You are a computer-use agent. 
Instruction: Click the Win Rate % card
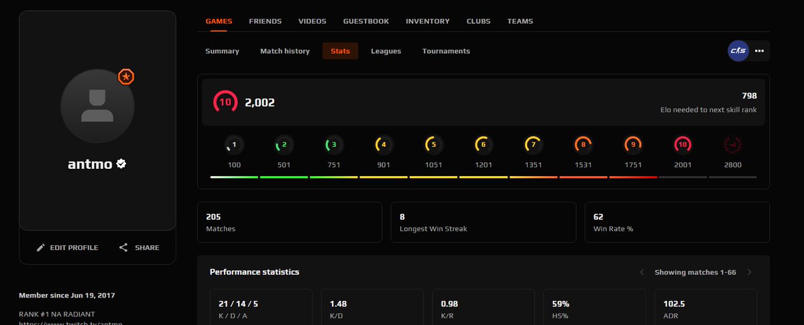pos(677,222)
